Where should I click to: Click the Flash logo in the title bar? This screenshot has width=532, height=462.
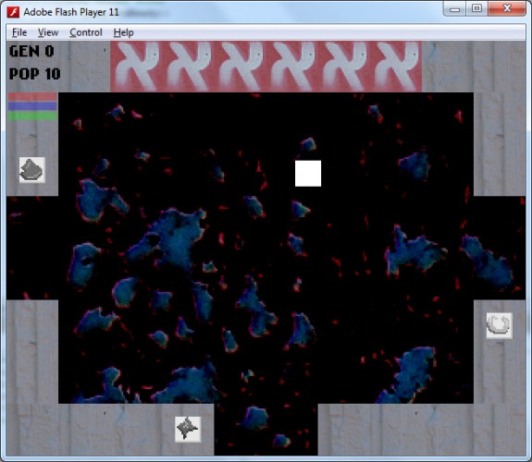pos(13,12)
